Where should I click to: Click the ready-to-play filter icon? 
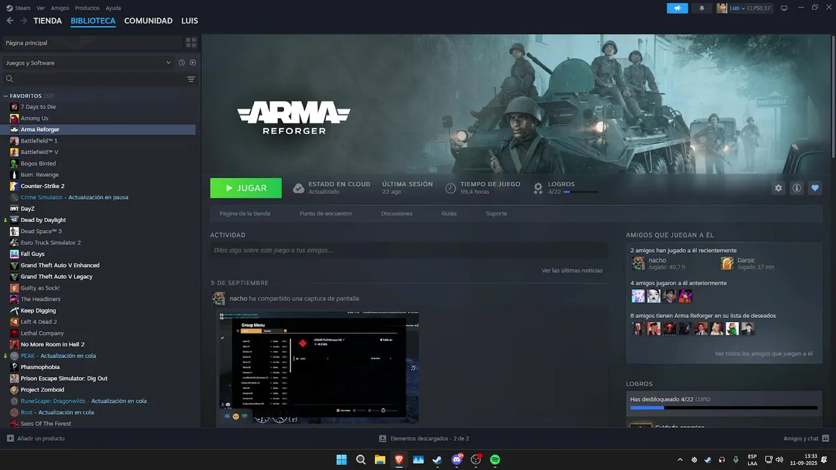(193, 63)
